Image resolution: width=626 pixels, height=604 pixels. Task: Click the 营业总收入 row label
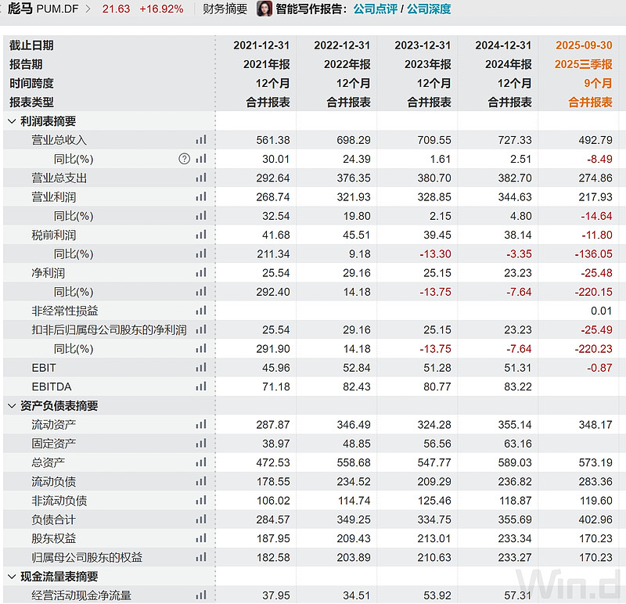[x=59, y=140]
